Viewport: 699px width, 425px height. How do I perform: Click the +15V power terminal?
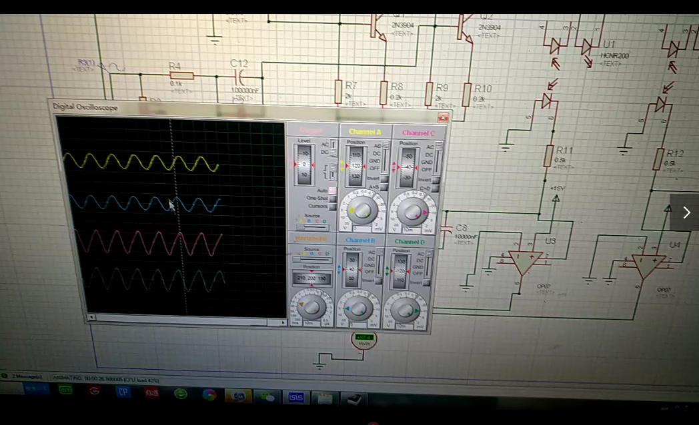556,199
